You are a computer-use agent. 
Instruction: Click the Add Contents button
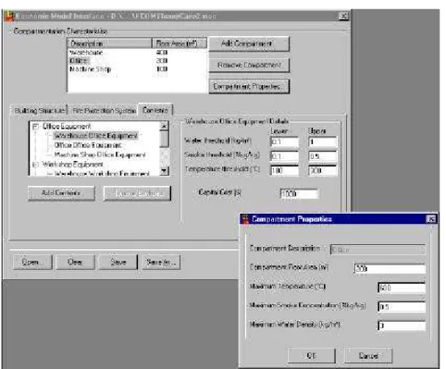(x=61, y=193)
